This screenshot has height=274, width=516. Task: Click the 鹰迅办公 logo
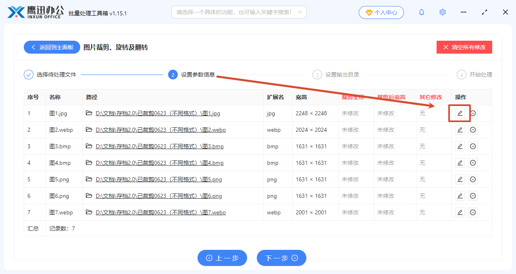point(35,12)
